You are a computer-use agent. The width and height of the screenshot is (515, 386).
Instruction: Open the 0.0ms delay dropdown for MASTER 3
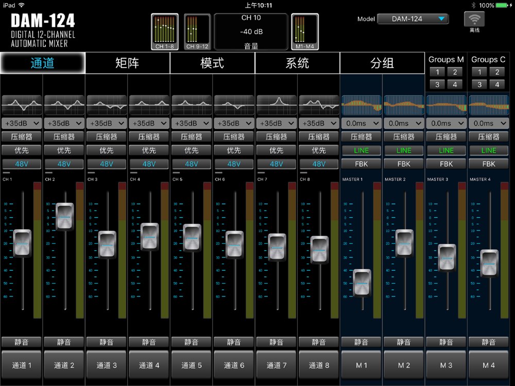tap(447, 124)
